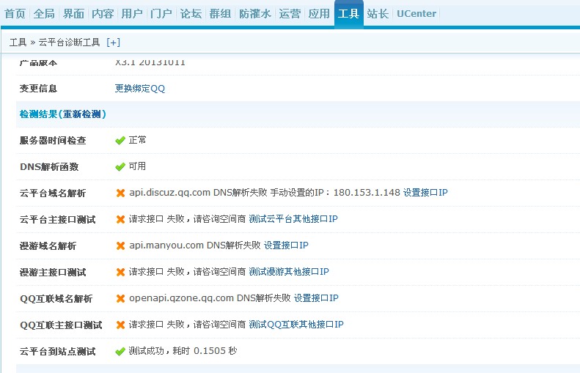Click 设置接口IP for openapi.qzone.qq.com
Screen dimensions: 580x373
316,298
